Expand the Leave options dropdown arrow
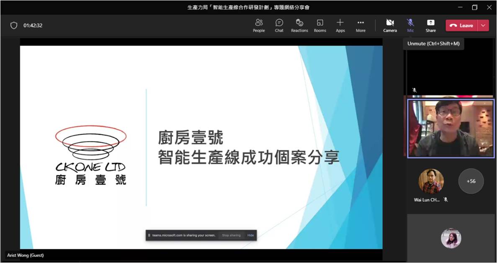Screen dimensions: 497x263 483,25
